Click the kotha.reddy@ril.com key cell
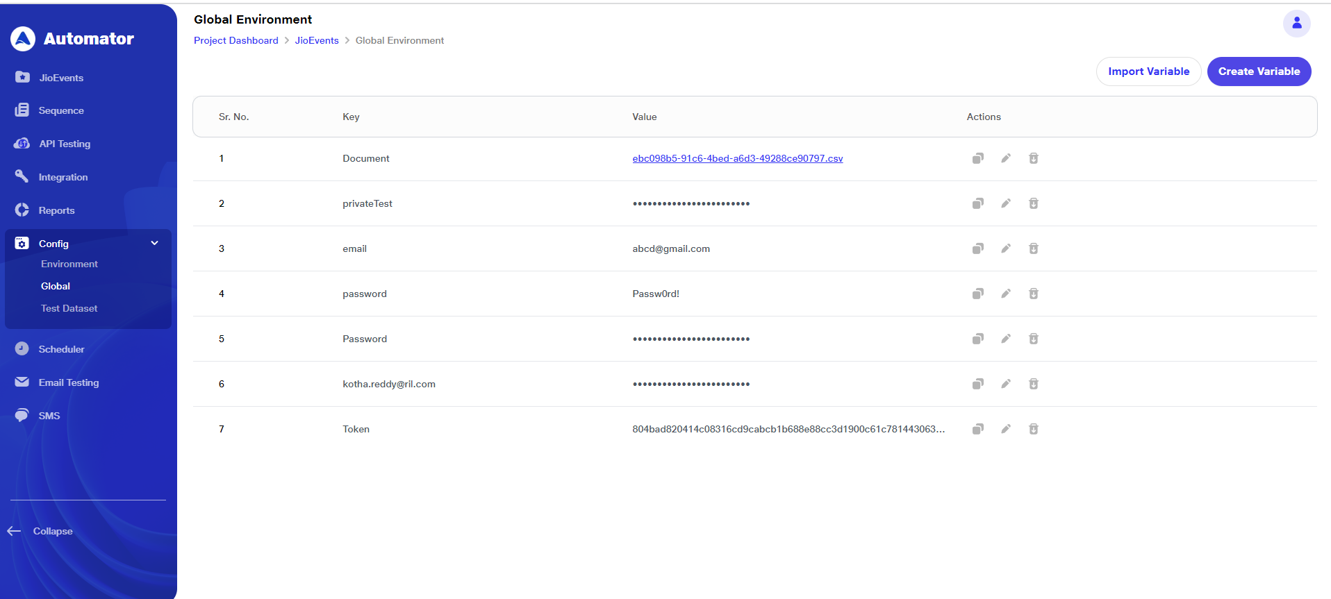The height and width of the screenshot is (599, 1331). 389,384
